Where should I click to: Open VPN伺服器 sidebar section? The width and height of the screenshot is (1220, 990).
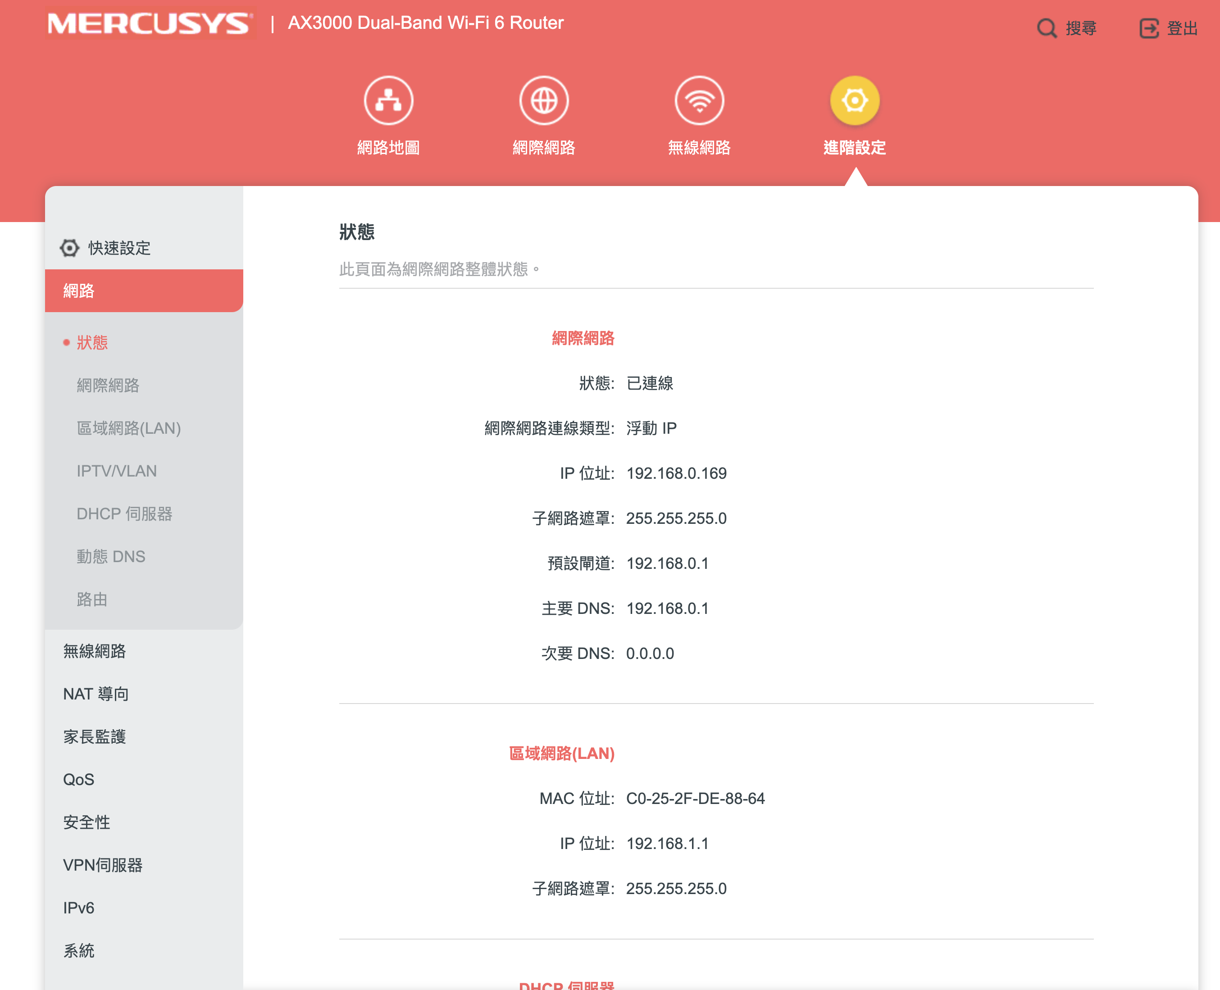coord(103,865)
